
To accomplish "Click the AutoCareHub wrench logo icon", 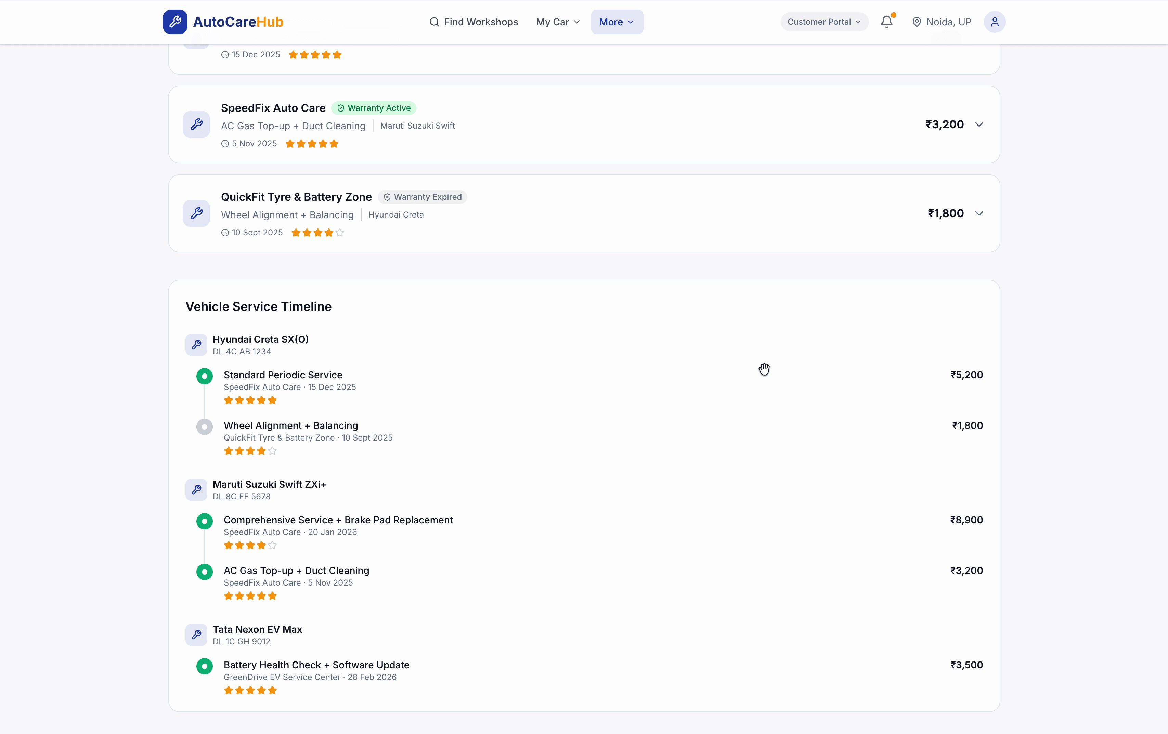I will [175, 21].
